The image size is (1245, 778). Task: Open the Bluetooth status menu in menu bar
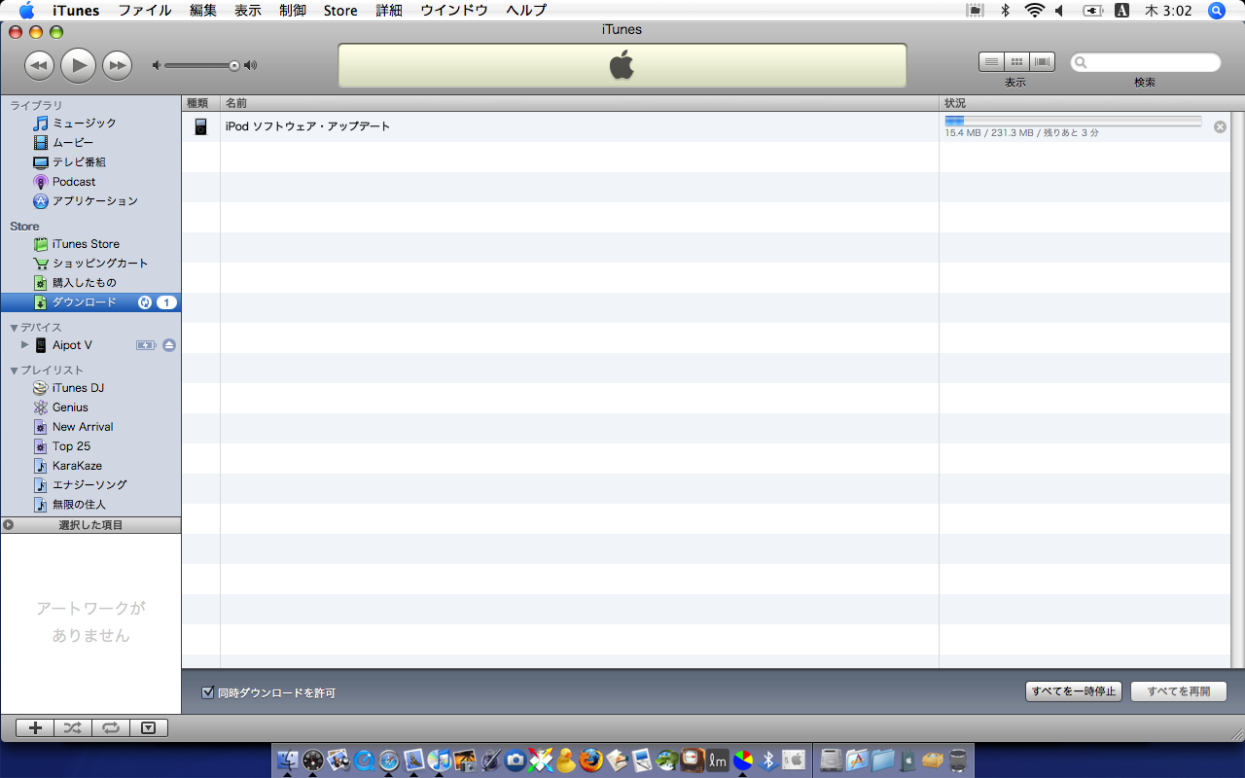click(x=1006, y=11)
